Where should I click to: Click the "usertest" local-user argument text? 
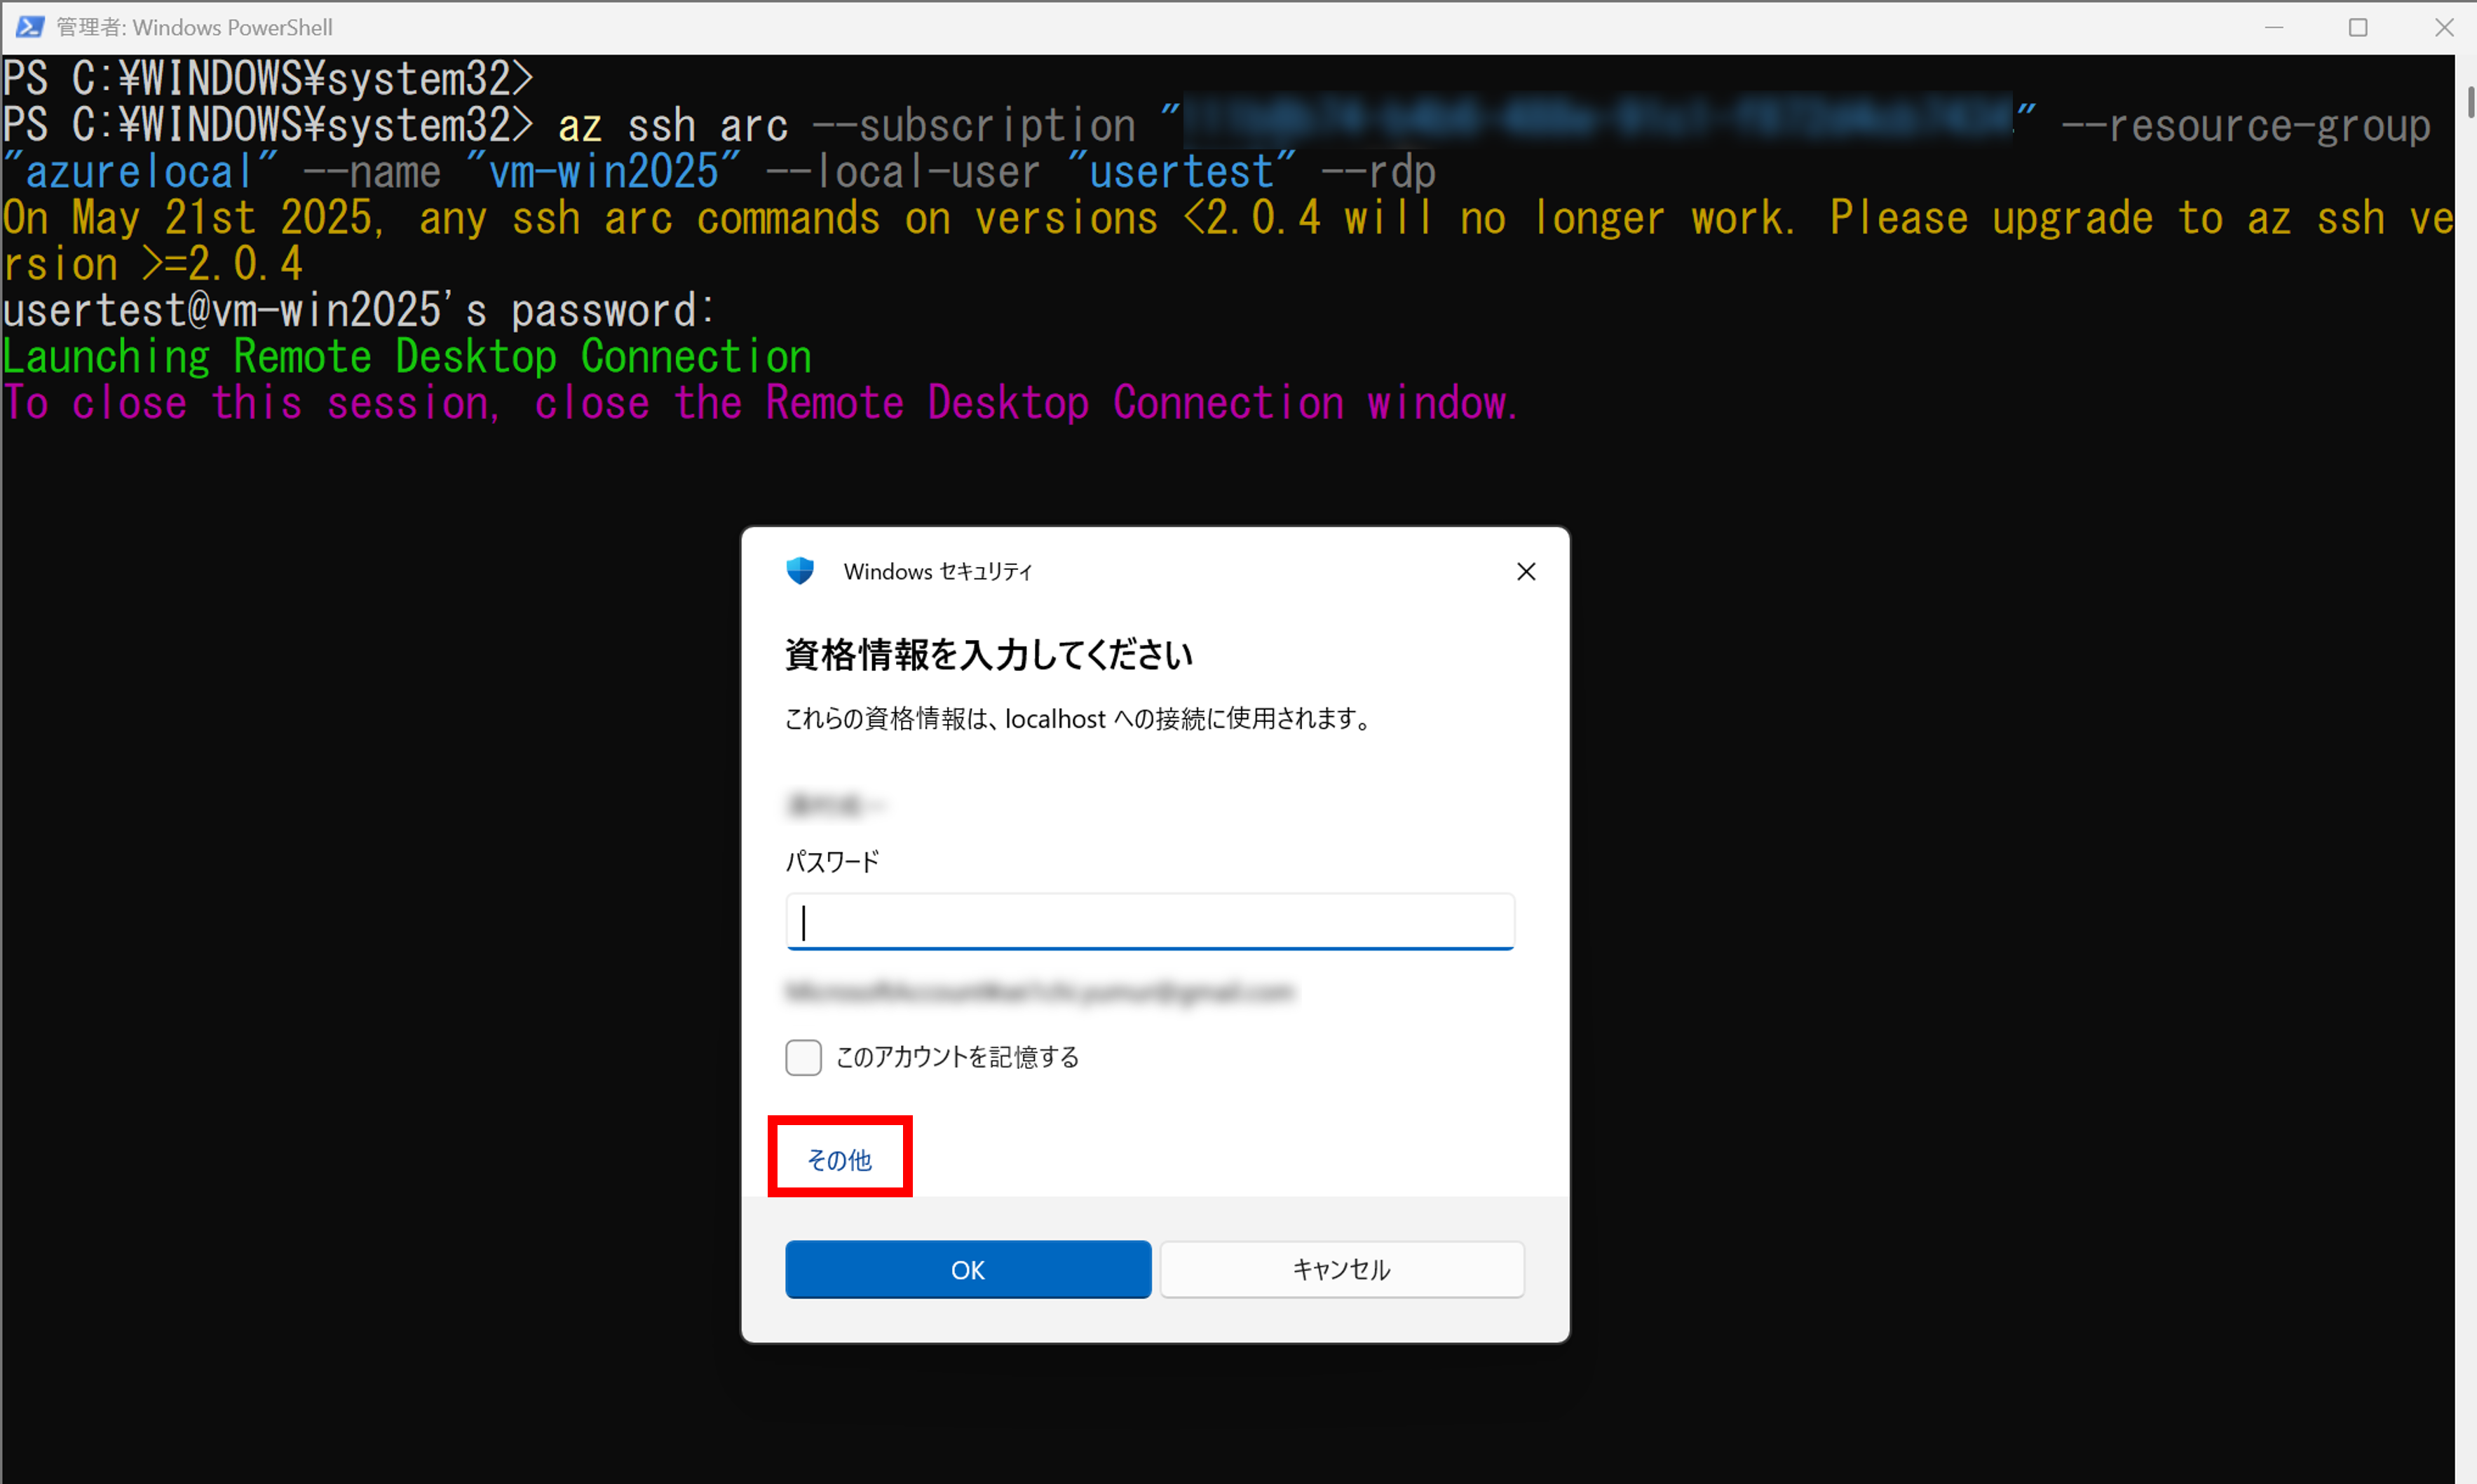point(1182,172)
